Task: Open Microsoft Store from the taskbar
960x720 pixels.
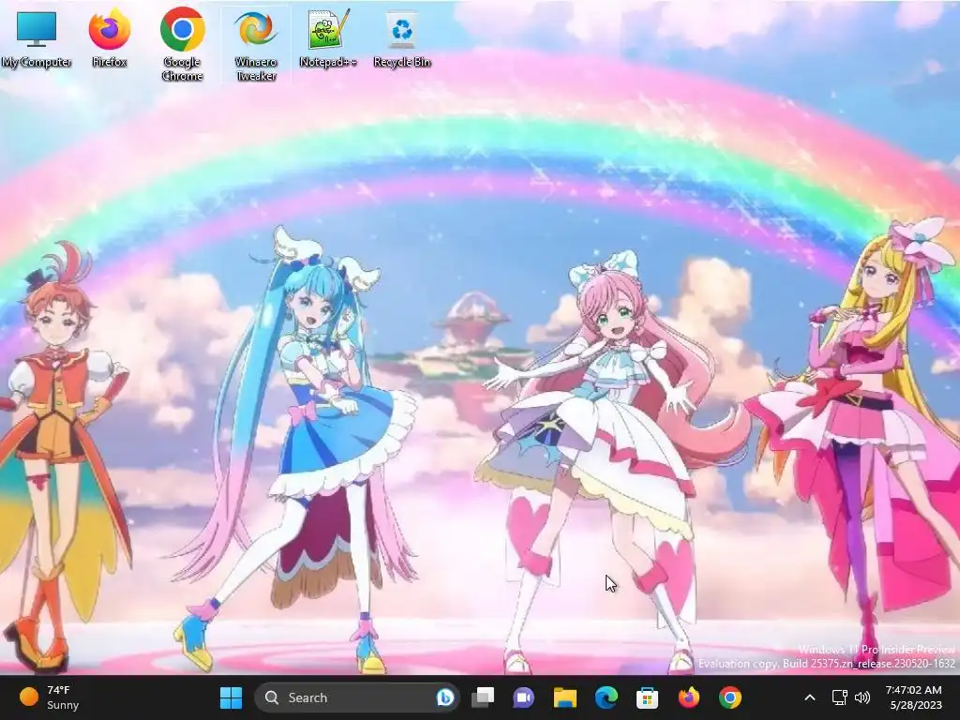Action: click(647, 697)
